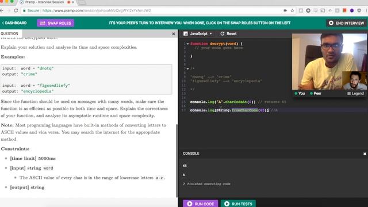
Task: Select the Question tab
Action: click(x=9, y=33)
